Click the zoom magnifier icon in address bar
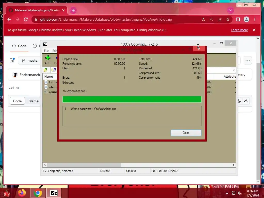Screen dimensions: 264x198 211,20
